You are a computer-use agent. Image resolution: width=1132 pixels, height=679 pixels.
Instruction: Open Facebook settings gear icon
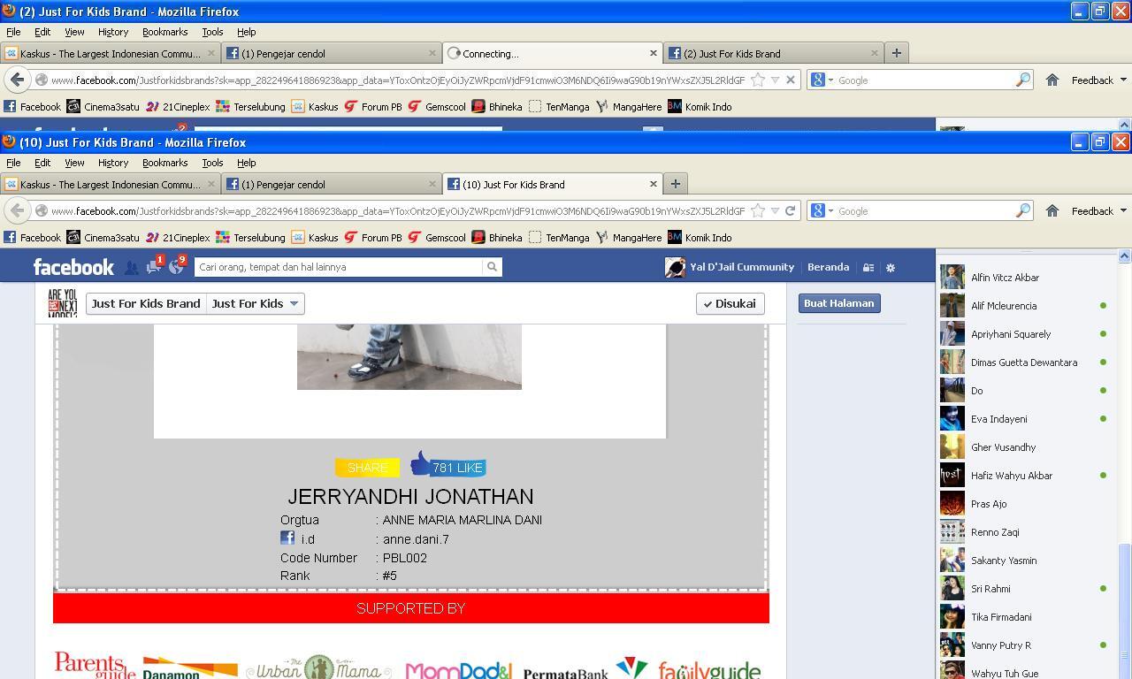coord(891,267)
